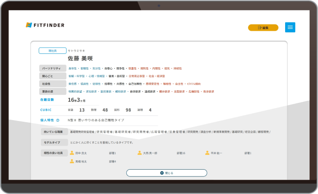This screenshot has height=194, width=318.
Task: Click the person icon beside 高橋 裕太
Action: tap(72, 161)
